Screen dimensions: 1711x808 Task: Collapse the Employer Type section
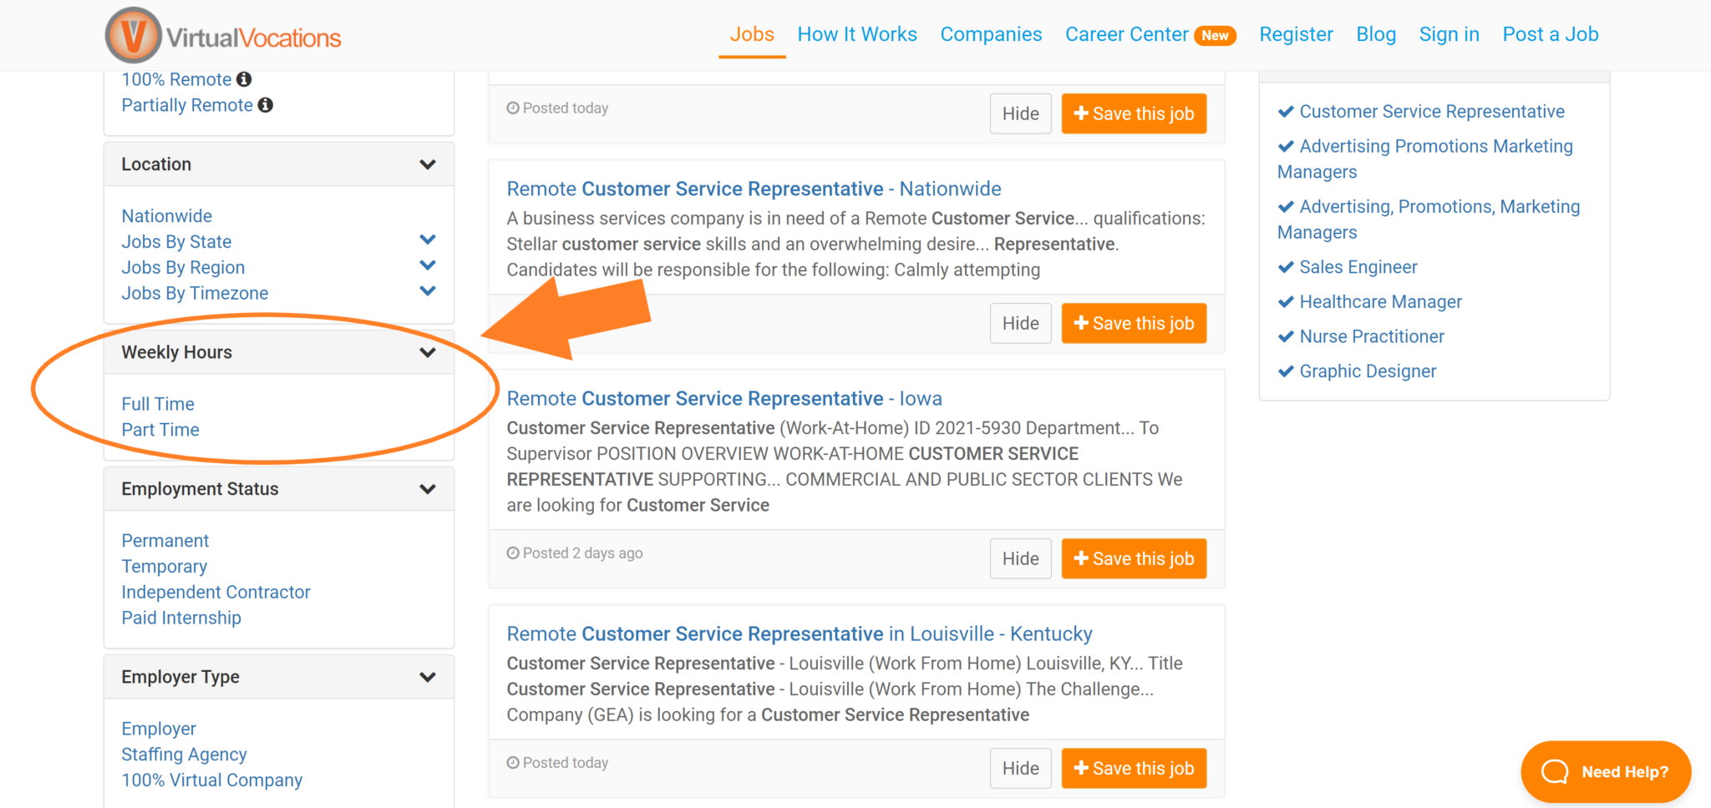click(428, 676)
